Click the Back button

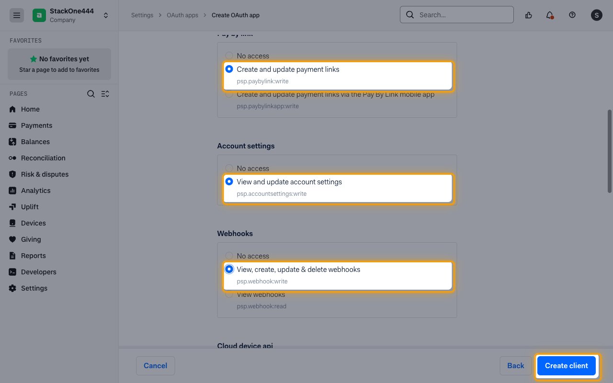point(516,366)
